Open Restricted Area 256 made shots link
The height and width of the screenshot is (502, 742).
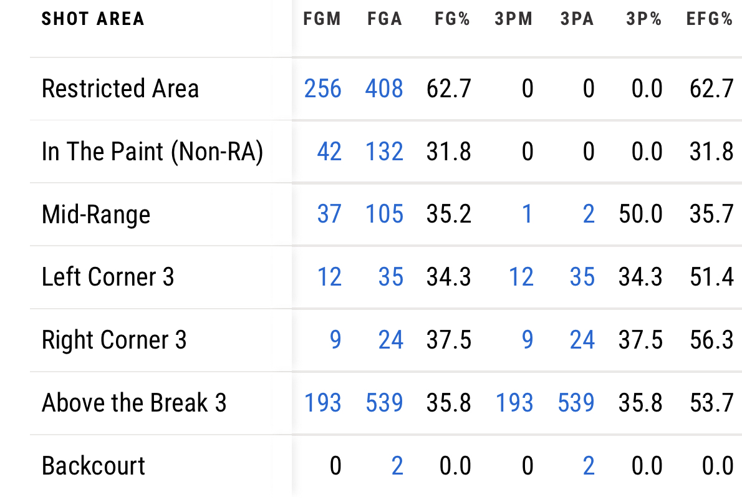[323, 89]
